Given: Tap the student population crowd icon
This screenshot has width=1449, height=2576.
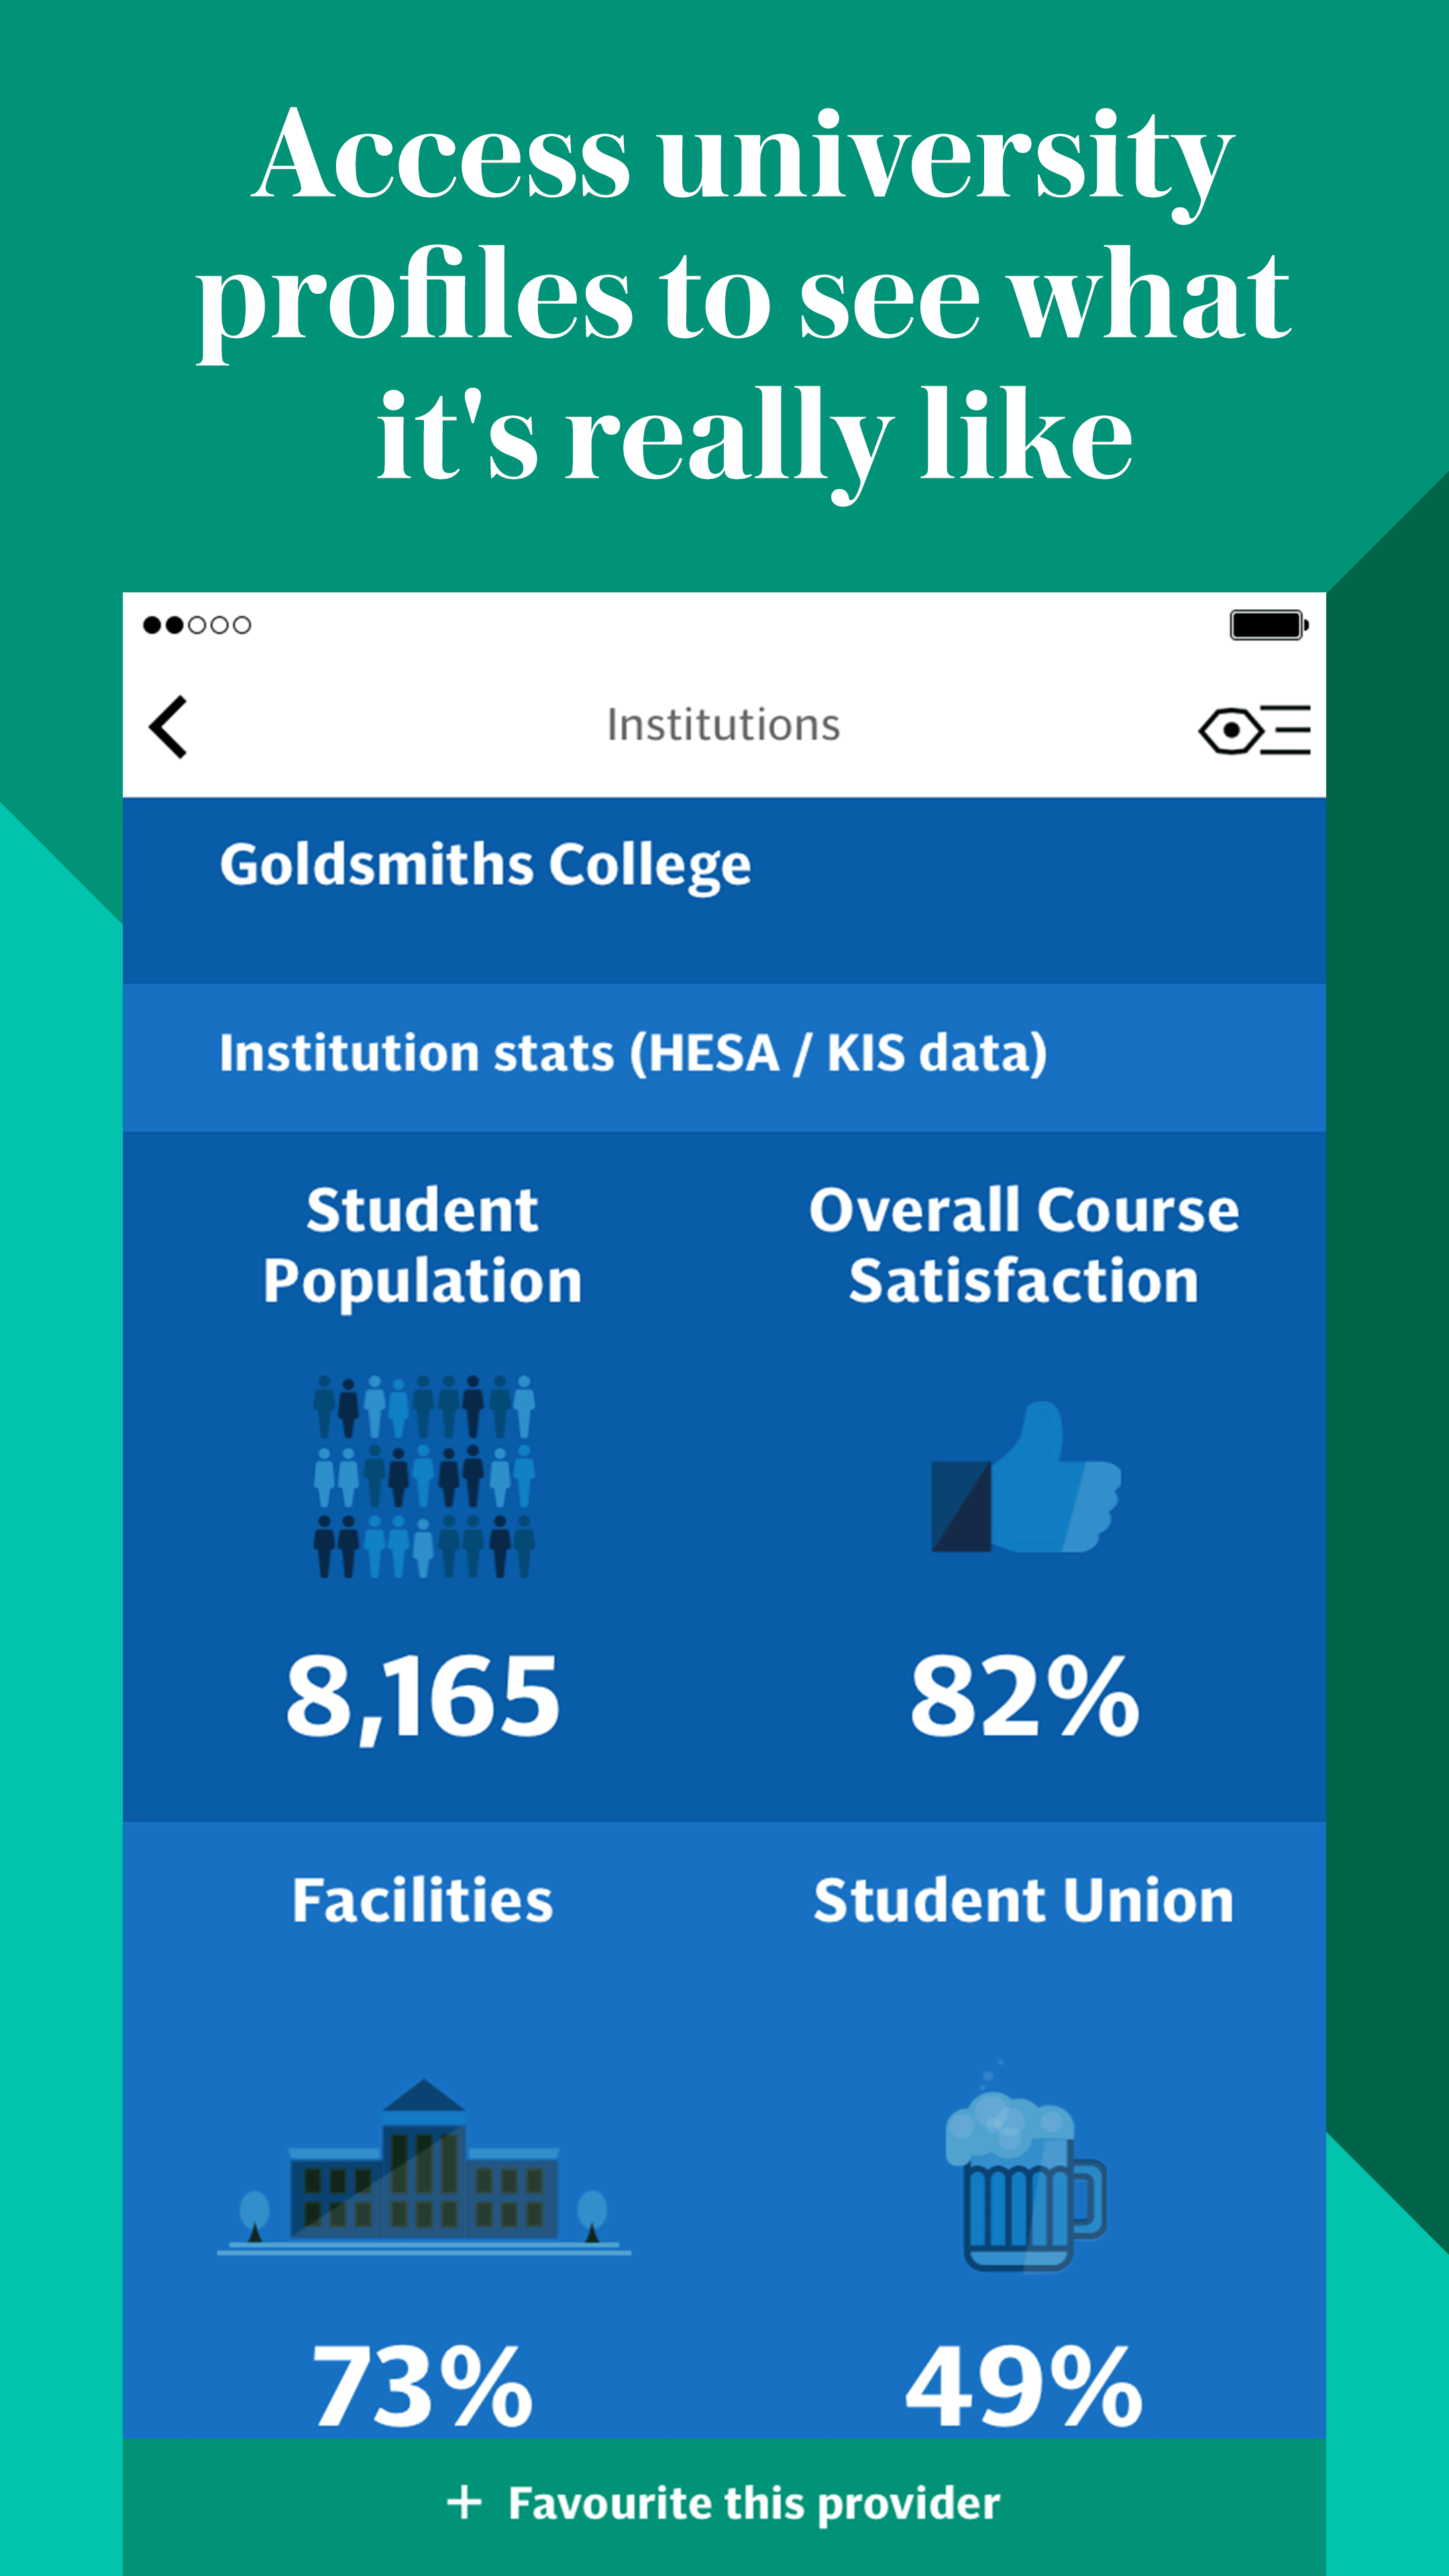Looking at the screenshot, I should 424,1476.
